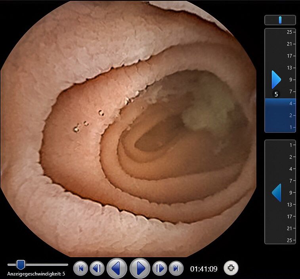Click the 01:41:09 timestamp display
This screenshot has height=279, width=300.
204,269
